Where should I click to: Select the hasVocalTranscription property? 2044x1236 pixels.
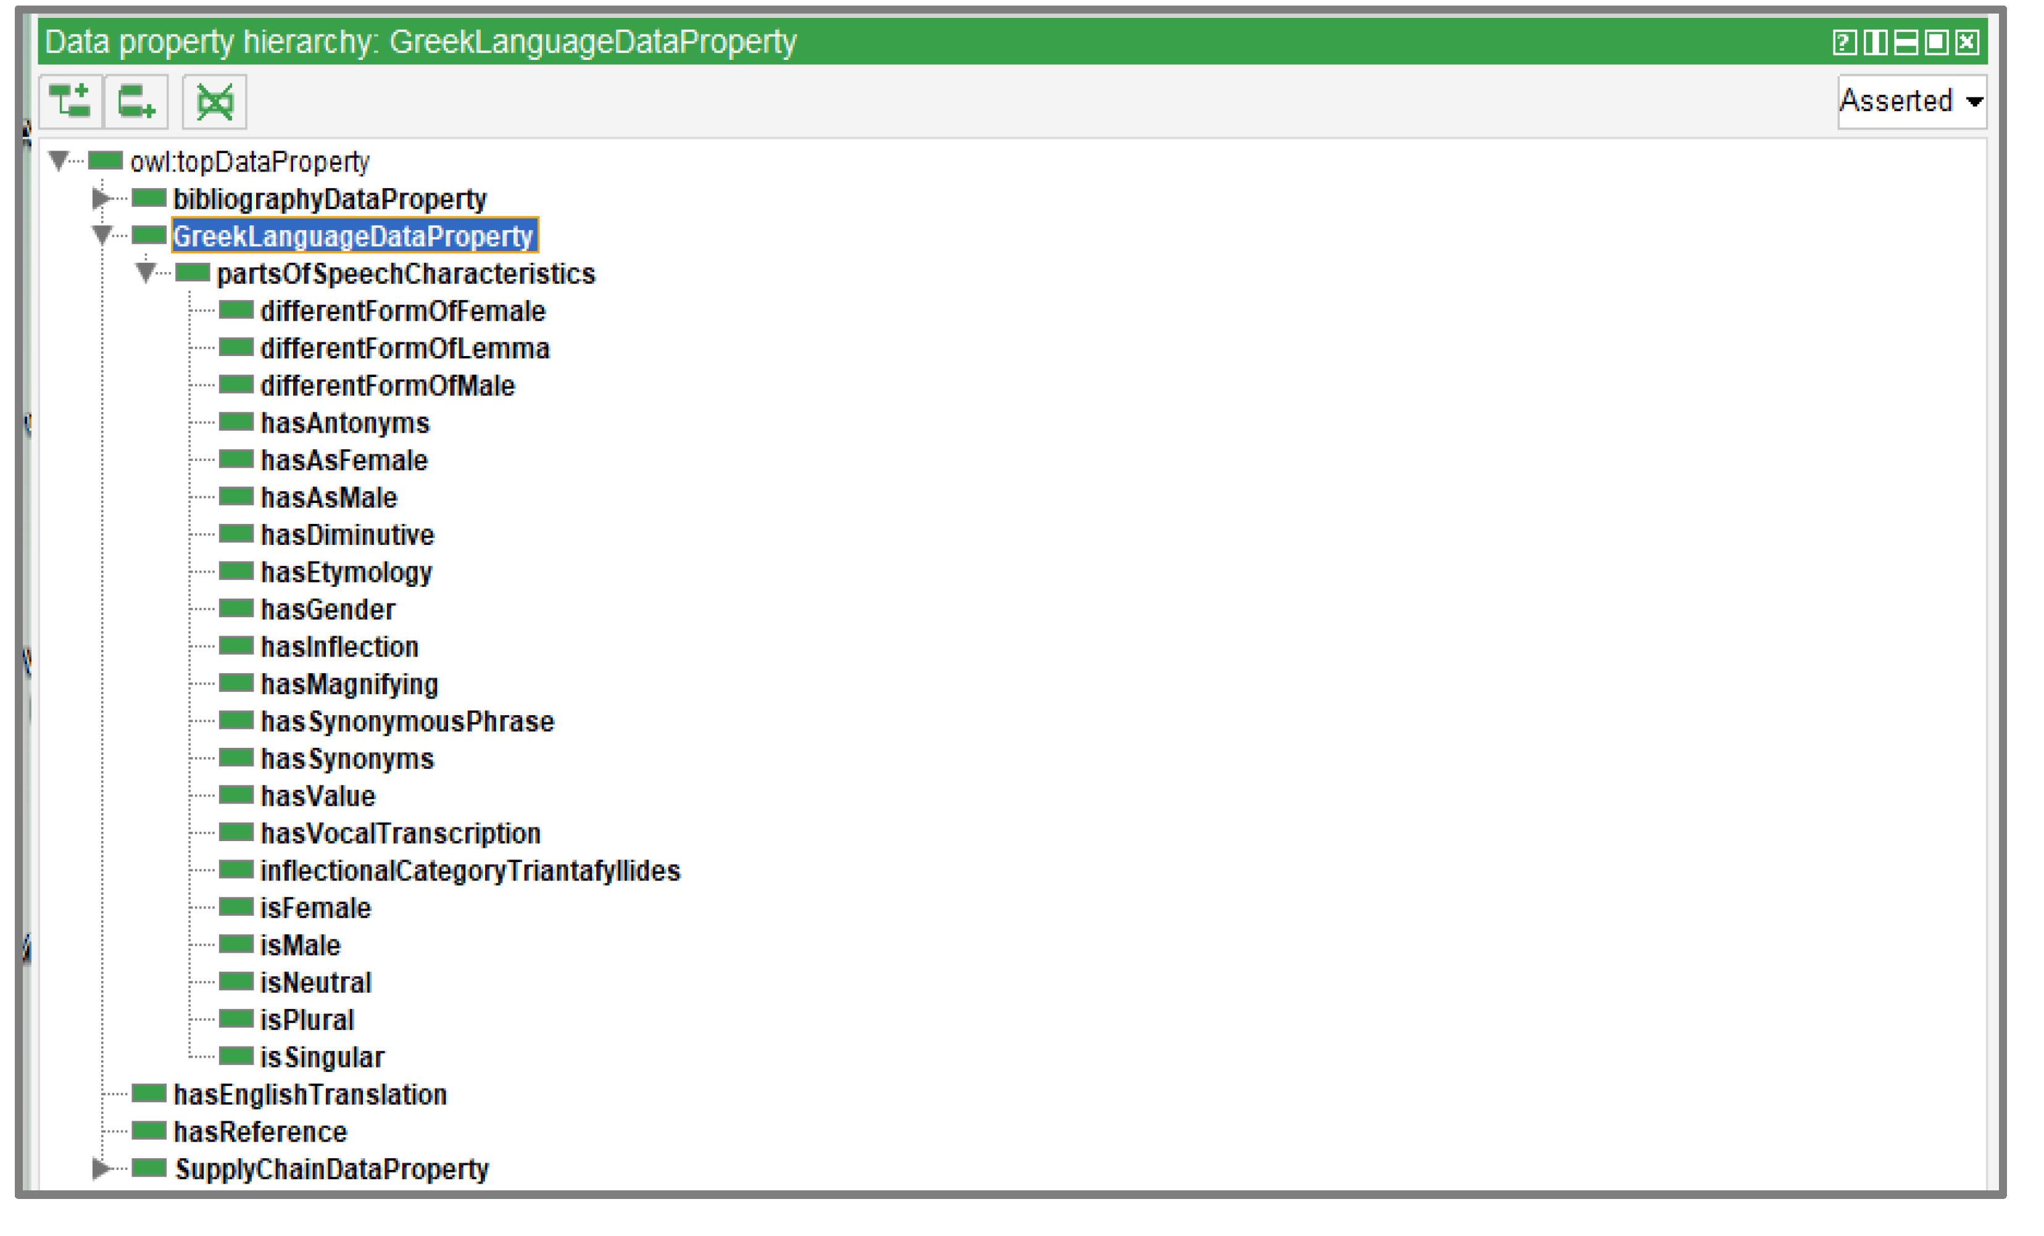tap(401, 834)
